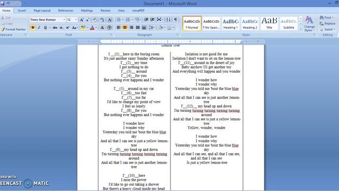The height and width of the screenshot is (191, 339).
Task: Click the Character Border icon
Action: pos(110,20)
